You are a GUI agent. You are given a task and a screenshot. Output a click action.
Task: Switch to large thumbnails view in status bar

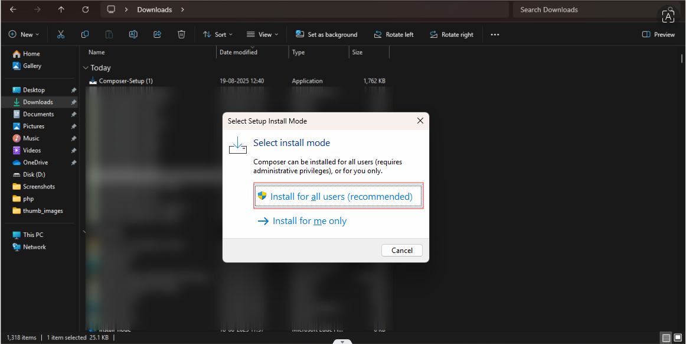pyautogui.click(x=677, y=338)
